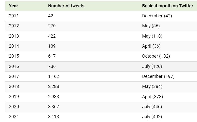Screen dimensions: 197x122
Task: Click the Year column header
Action: point(13,6)
